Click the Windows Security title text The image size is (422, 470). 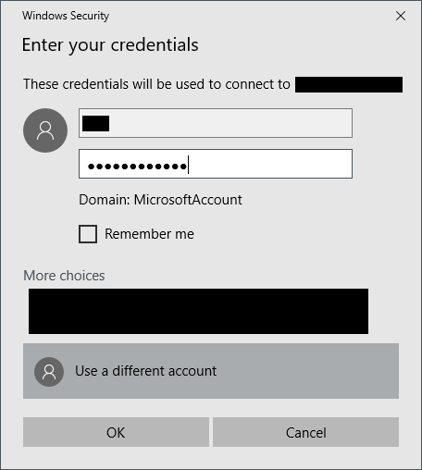pos(66,16)
